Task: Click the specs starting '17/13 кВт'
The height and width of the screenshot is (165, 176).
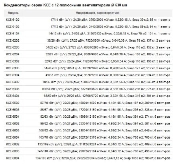Action: [x=110, y=26]
